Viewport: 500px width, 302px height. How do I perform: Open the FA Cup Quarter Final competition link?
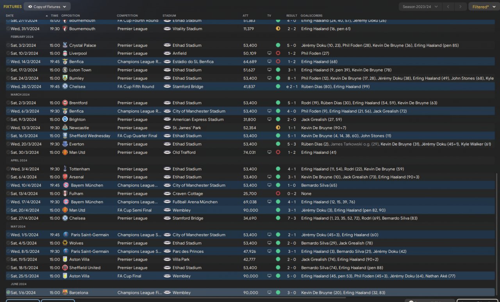(x=137, y=136)
